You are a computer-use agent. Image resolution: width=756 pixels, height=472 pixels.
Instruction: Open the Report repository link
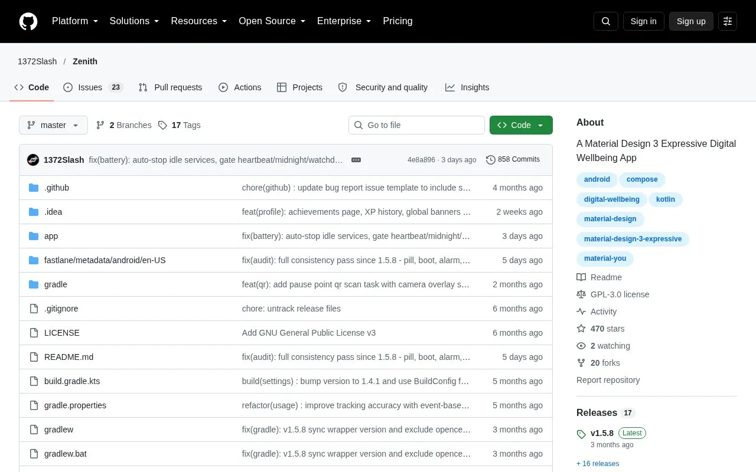(x=608, y=380)
